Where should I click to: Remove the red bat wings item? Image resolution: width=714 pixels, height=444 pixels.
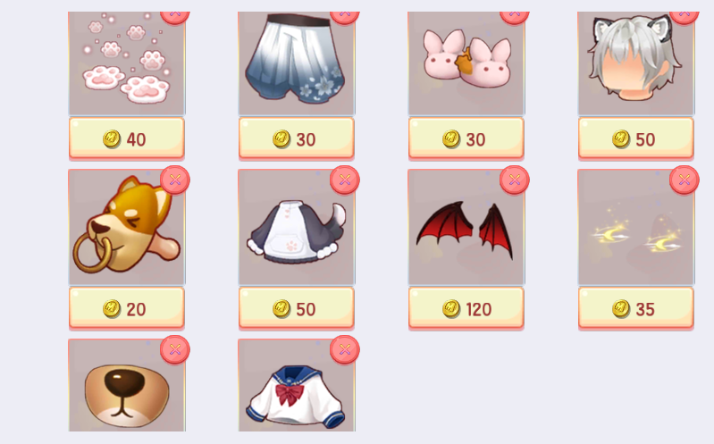[x=515, y=180]
